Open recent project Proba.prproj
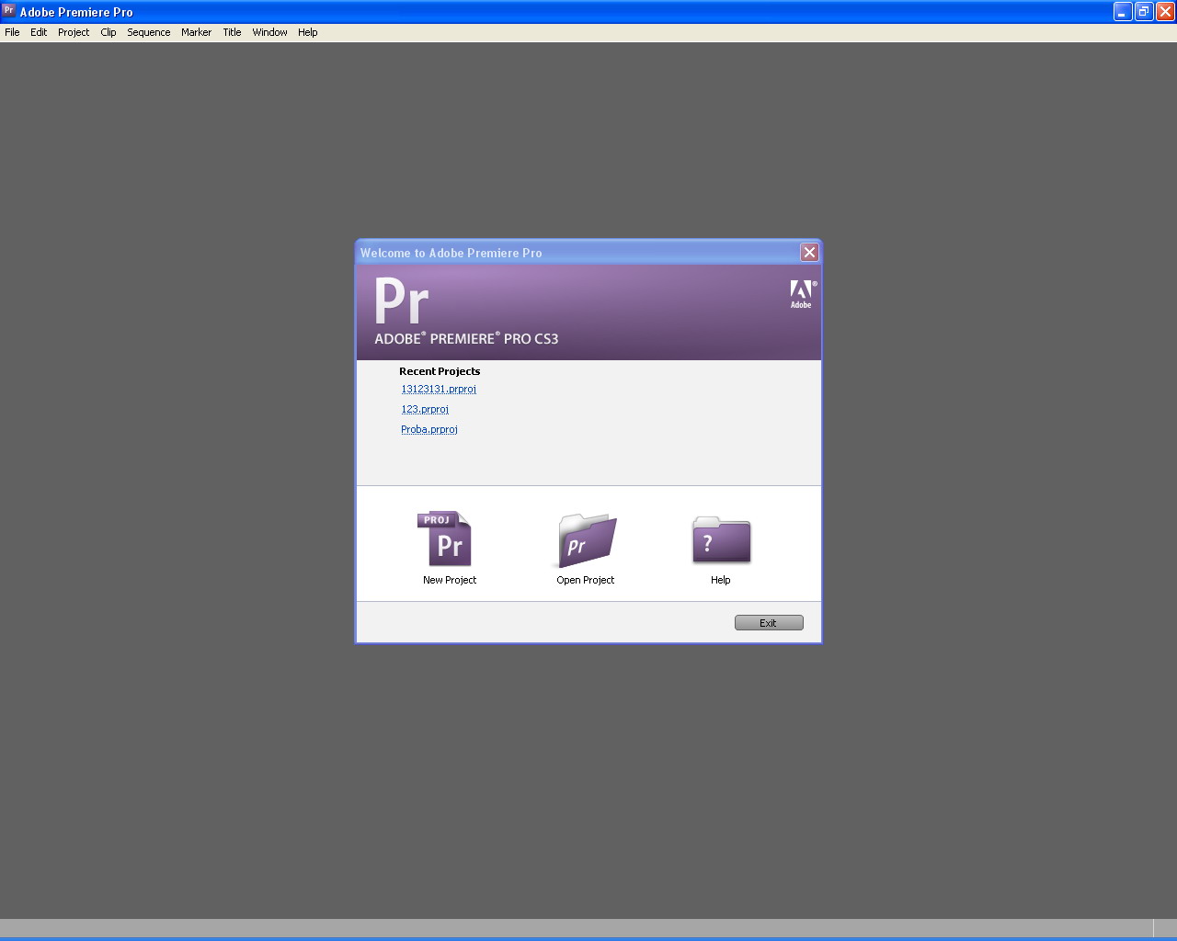The image size is (1177, 941). 429,429
